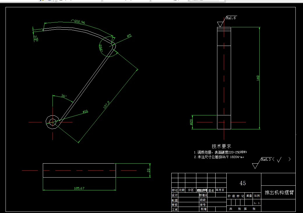The width and height of the screenshot is (303, 213).
Task: Click the 更改文件号 cell
Action: tap(202, 190)
